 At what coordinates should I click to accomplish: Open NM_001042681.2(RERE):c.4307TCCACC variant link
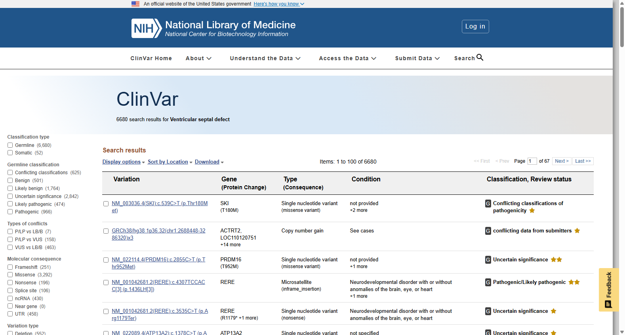click(x=158, y=286)
